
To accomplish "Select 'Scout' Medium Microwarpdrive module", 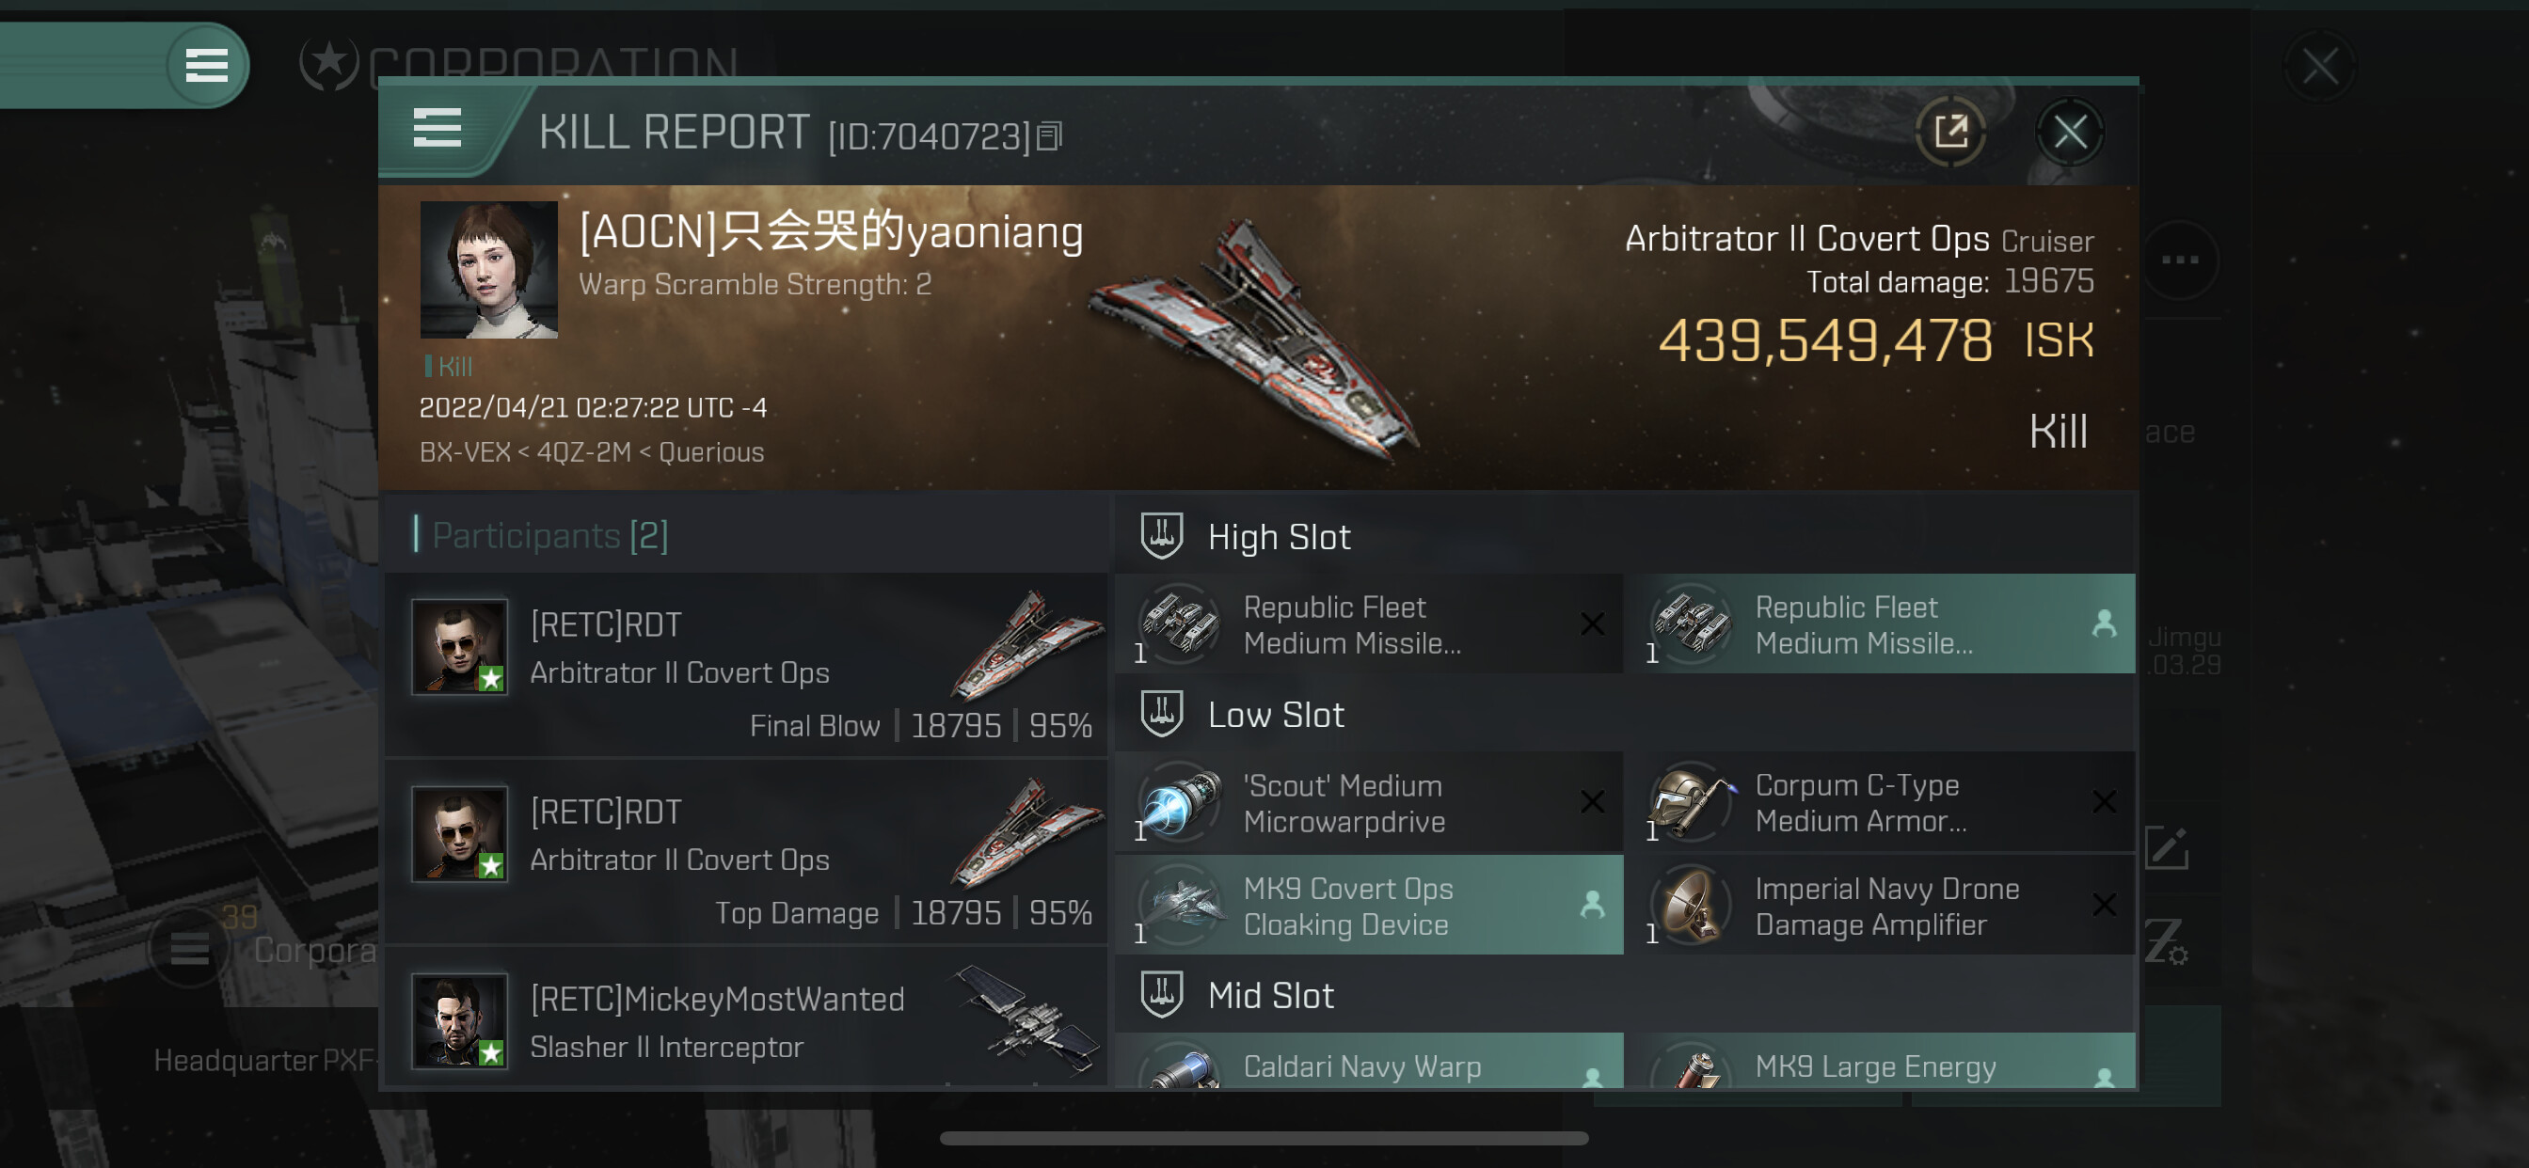I will click(1370, 803).
